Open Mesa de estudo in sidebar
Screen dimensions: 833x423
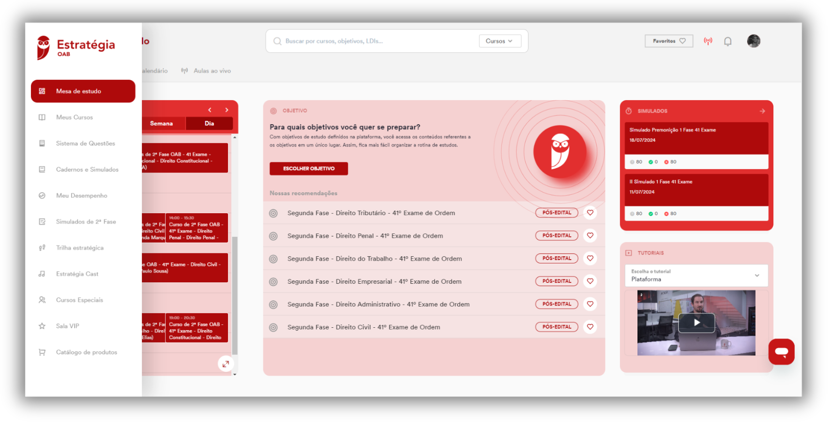[83, 91]
